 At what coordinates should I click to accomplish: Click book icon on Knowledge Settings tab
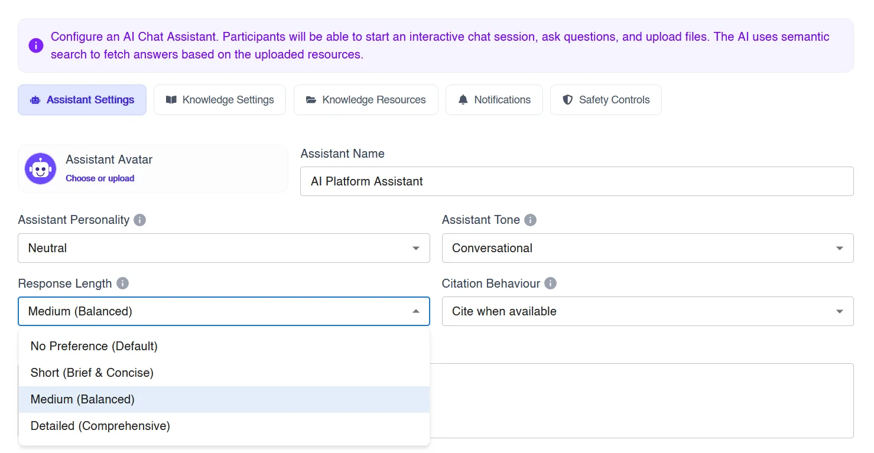(171, 100)
